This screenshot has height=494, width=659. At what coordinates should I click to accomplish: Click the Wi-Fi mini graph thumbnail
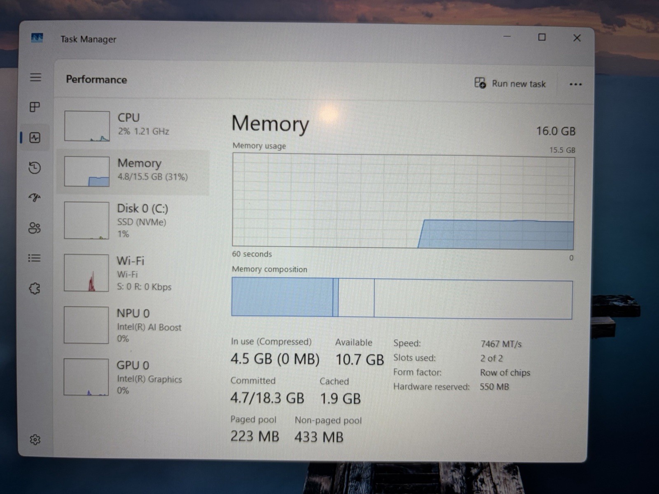click(x=86, y=273)
